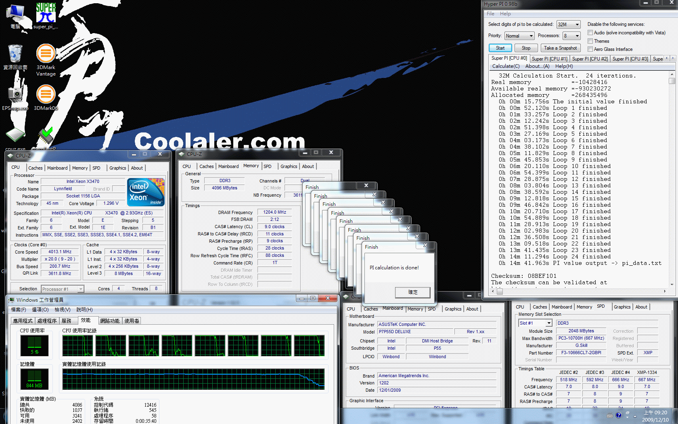Screen dimensions: 678x424
Task: Click the Start button in Hyper PI
Action: (x=500, y=48)
